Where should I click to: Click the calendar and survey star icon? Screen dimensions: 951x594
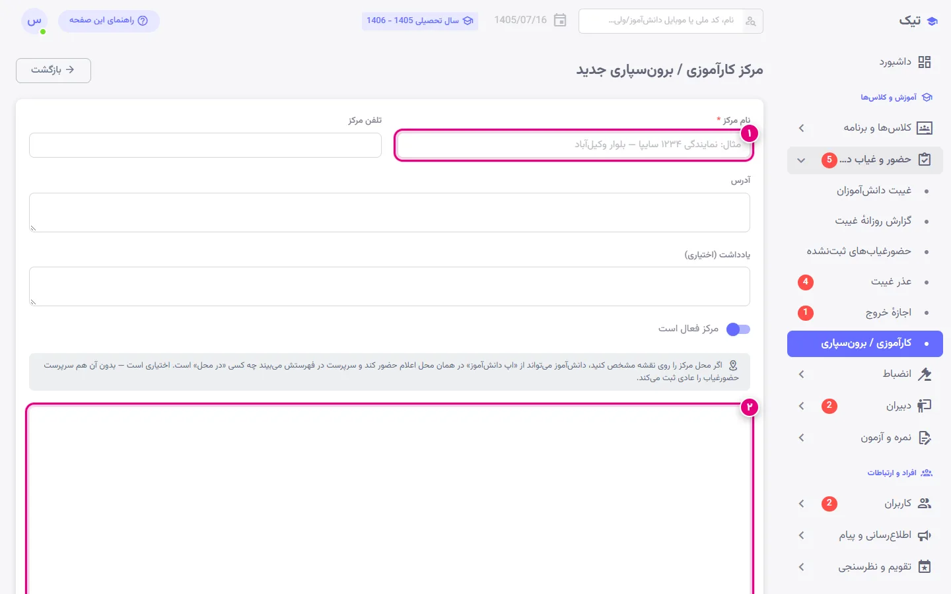925,567
